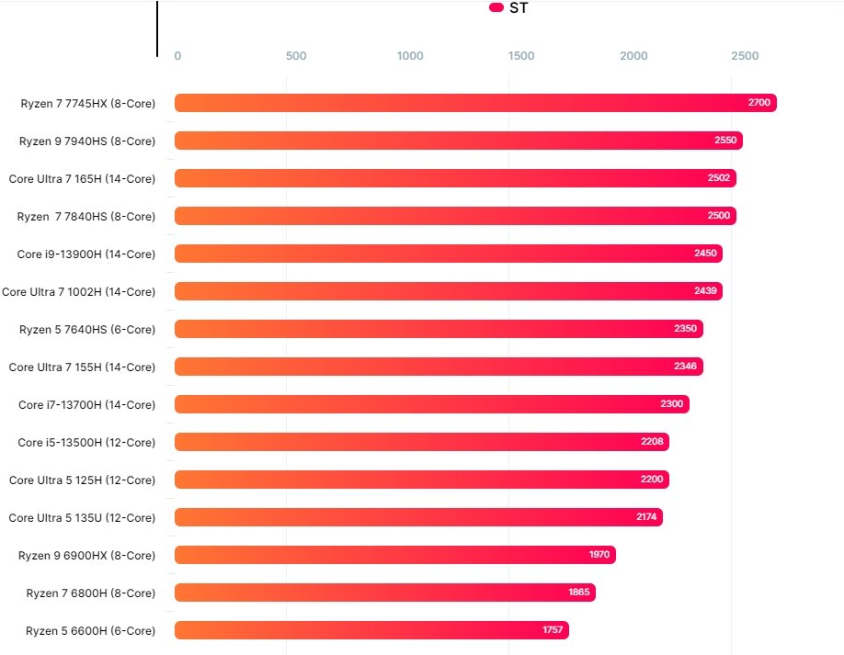Select the Core i9-13900H bar
This screenshot has width=844, height=655.
click(449, 254)
